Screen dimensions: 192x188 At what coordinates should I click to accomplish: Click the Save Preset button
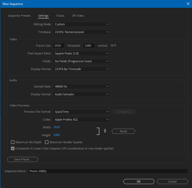[x=23, y=159]
